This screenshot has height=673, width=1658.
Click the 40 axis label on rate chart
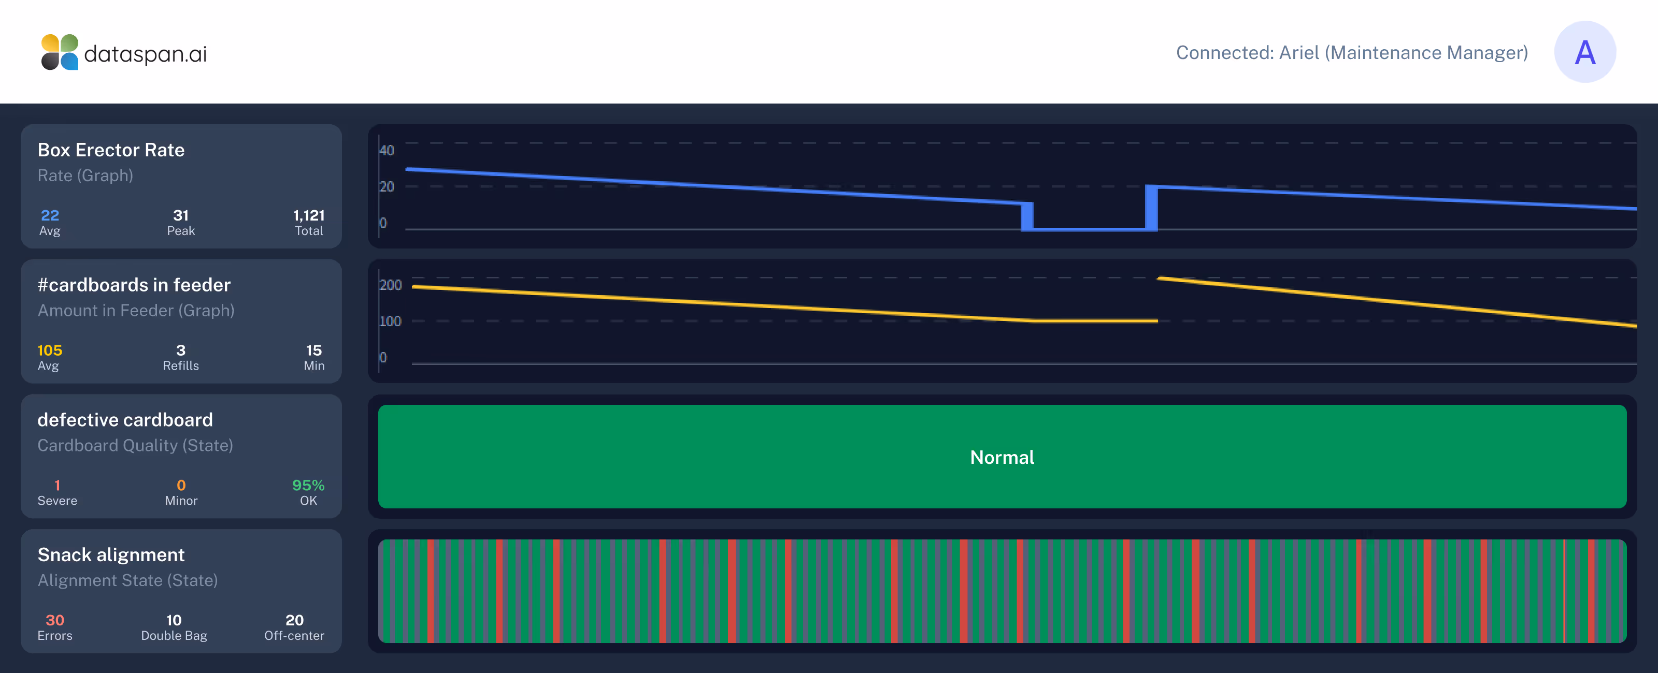[386, 151]
